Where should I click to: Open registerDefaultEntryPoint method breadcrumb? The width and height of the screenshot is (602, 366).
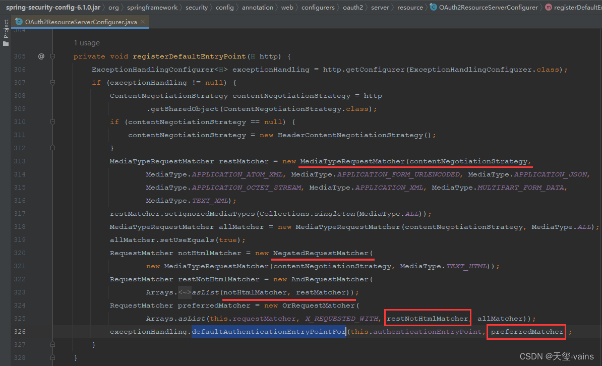tap(578, 7)
